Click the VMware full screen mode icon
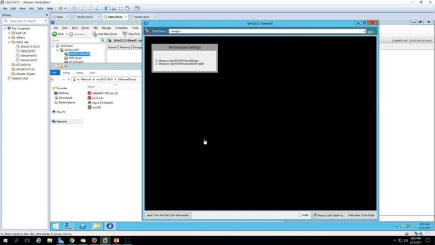This screenshot has width=435, height=245. 121,8
